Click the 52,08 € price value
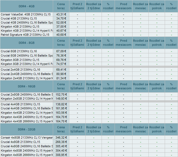Image resolution: width=178 pixels, height=157 pixels. pos(61,22)
